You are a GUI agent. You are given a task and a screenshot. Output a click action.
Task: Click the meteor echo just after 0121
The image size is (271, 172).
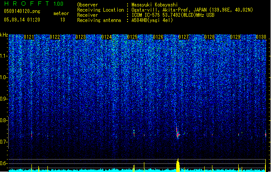click(x=31, y=134)
